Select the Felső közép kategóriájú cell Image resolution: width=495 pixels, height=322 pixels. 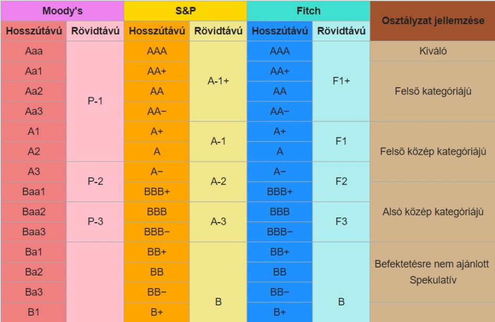coord(432,152)
